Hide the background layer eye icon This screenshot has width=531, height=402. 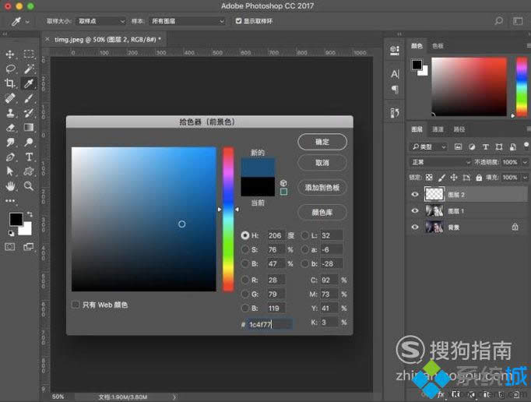(415, 227)
